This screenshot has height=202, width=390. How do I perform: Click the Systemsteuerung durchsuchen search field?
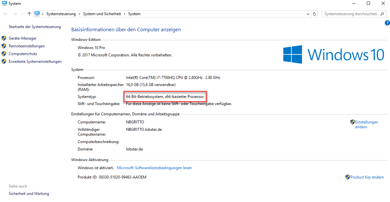(351, 14)
